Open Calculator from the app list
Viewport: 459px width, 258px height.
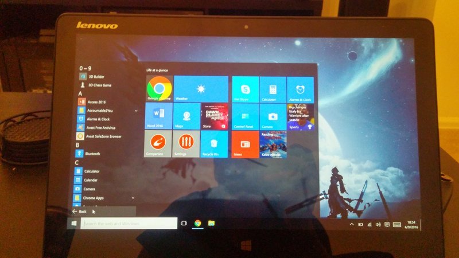tap(87, 171)
